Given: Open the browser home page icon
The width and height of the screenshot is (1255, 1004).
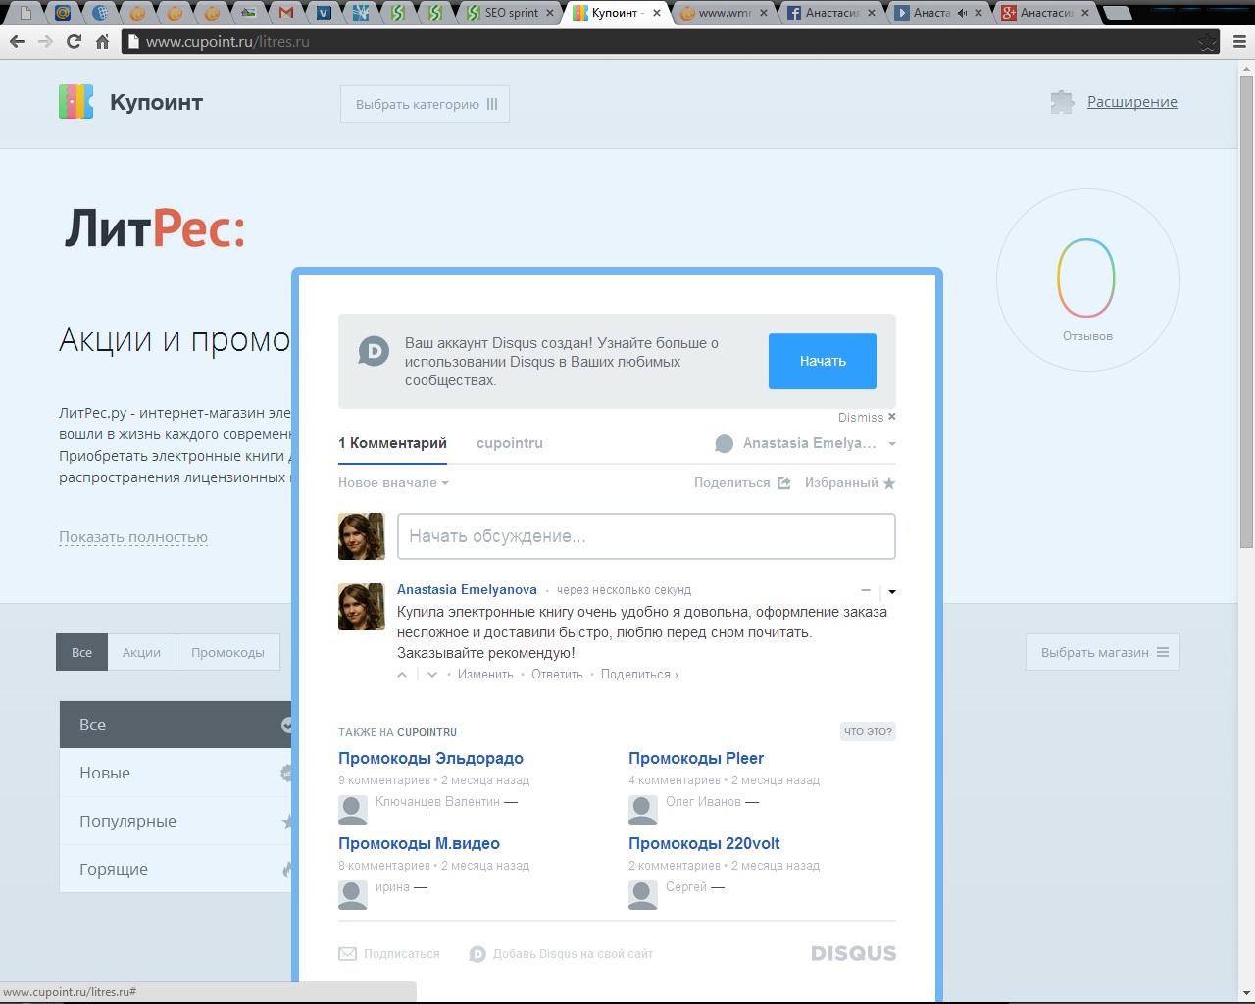Looking at the screenshot, I should coord(102,41).
